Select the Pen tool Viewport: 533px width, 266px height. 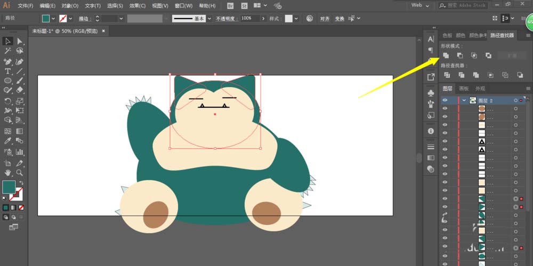click(x=8, y=61)
